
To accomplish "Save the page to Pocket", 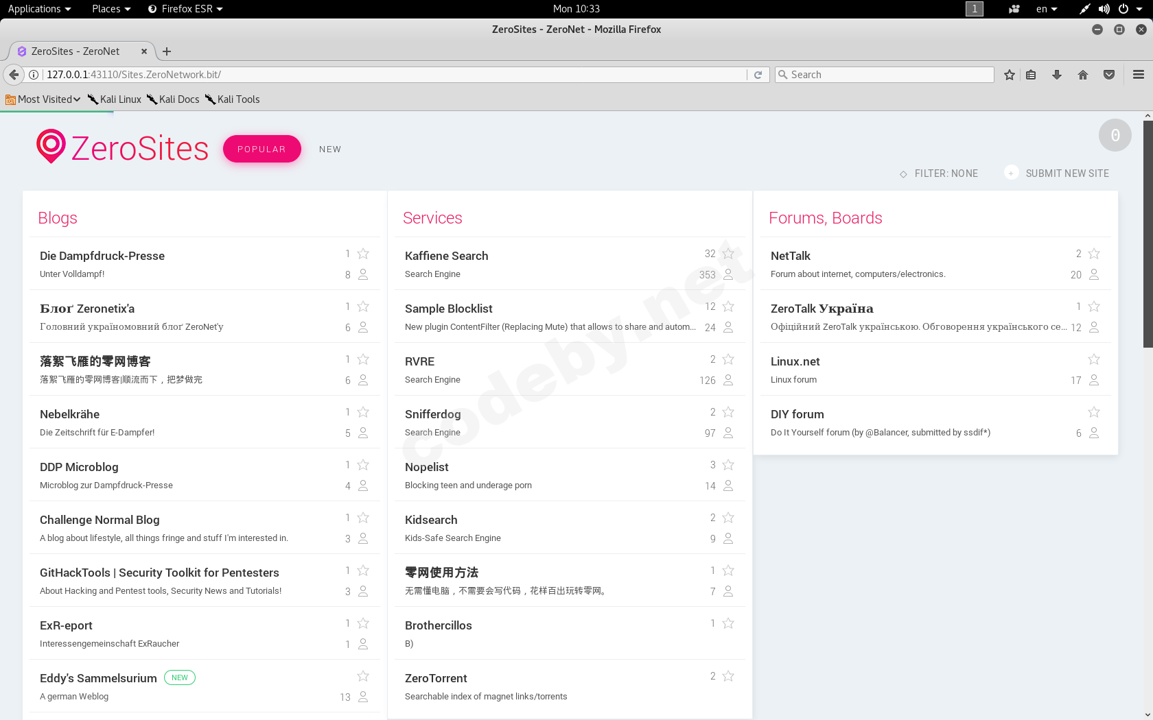I will (x=1109, y=75).
